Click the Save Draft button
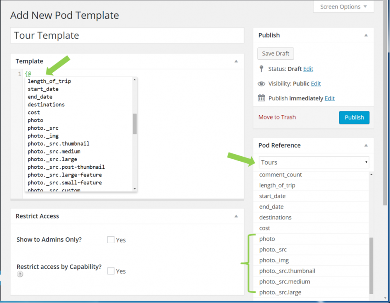This screenshot has width=390, height=303. pos(275,53)
